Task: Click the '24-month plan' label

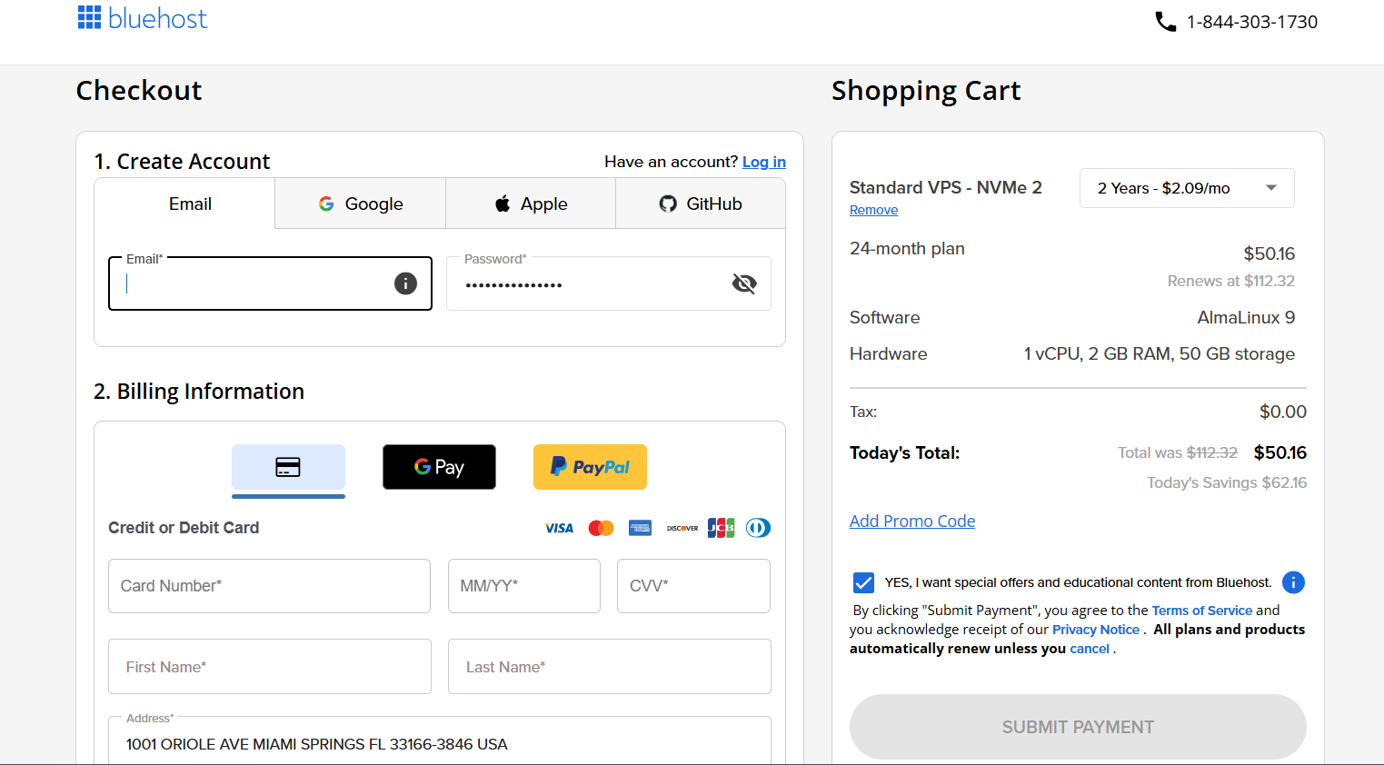Action: (907, 248)
